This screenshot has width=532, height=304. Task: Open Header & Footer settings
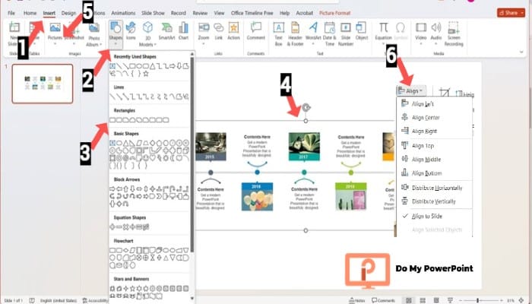tap(295, 34)
